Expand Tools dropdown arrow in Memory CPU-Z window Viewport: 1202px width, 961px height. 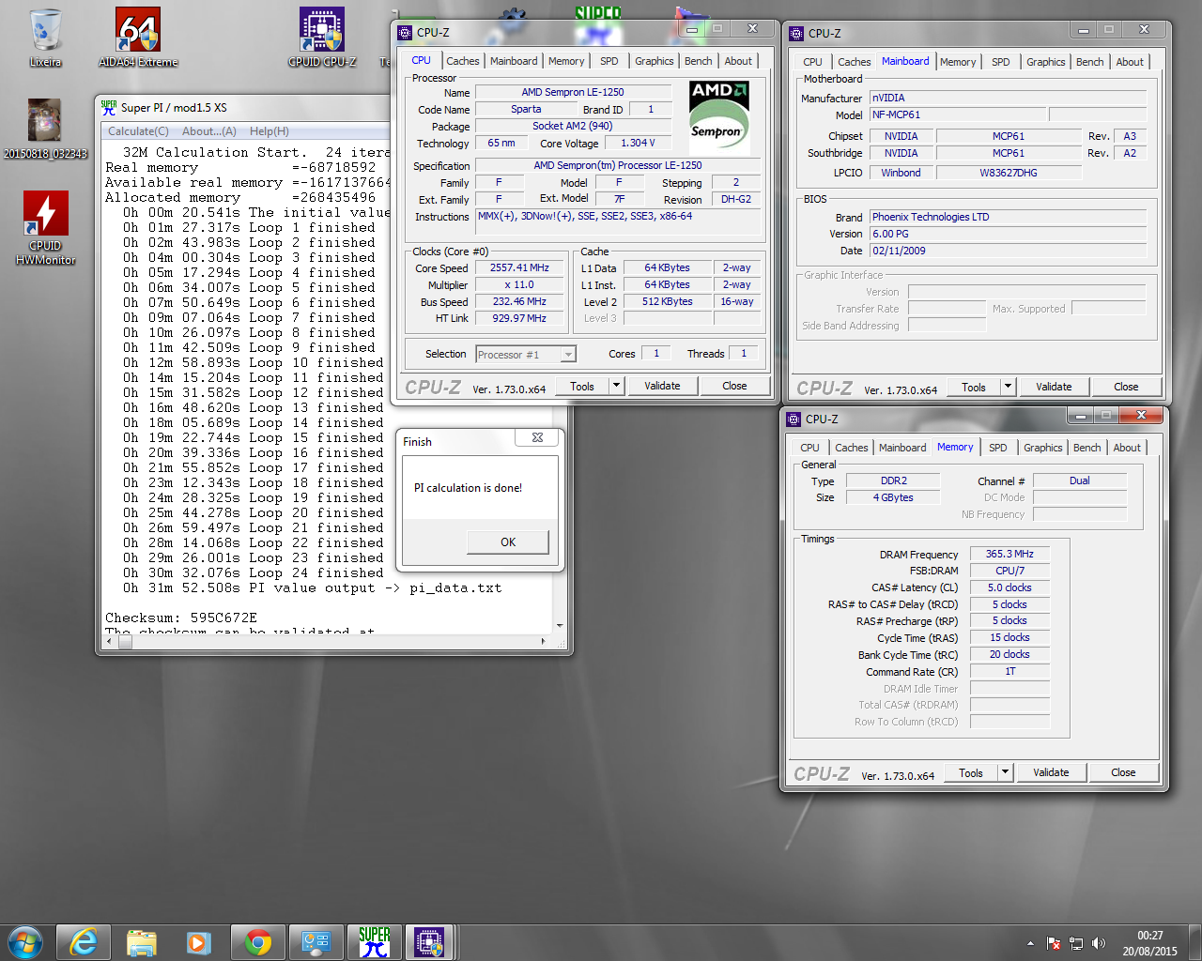[x=1005, y=772]
